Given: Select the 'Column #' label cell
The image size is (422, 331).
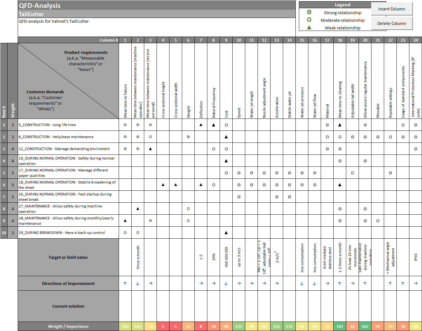Looking at the screenshot, I should point(68,40).
